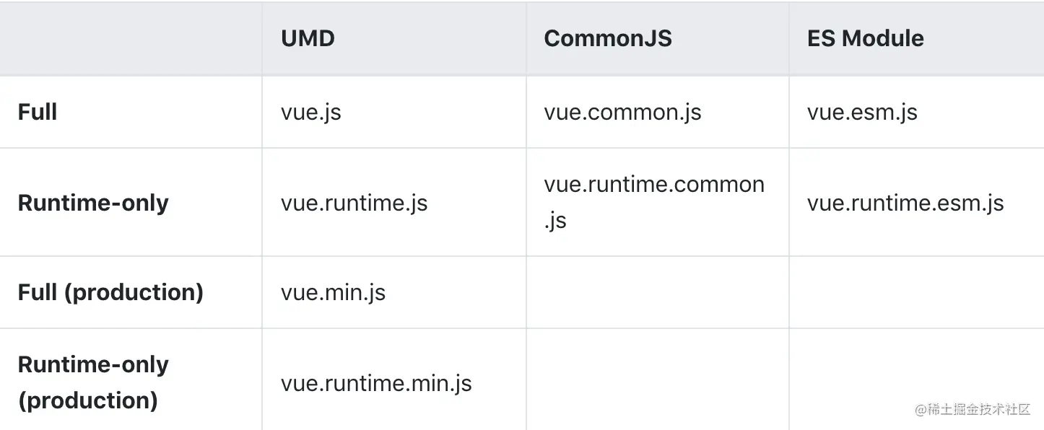1044x430 pixels.
Task: Click the empty CommonJS cell for Full (production)
Action: tap(657, 292)
